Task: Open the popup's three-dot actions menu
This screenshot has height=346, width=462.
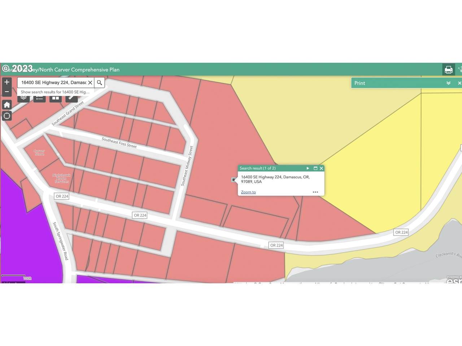Action: click(315, 192)
